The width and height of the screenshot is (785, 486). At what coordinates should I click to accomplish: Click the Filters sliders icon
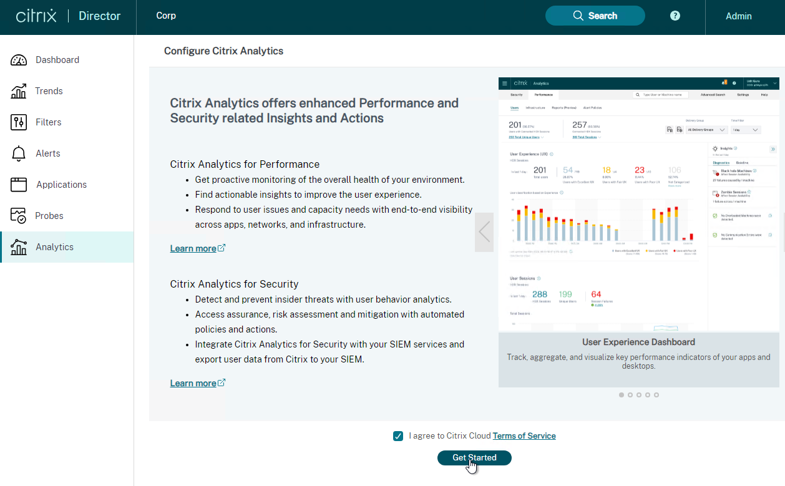pyautogui.click(x=19, y=122)
